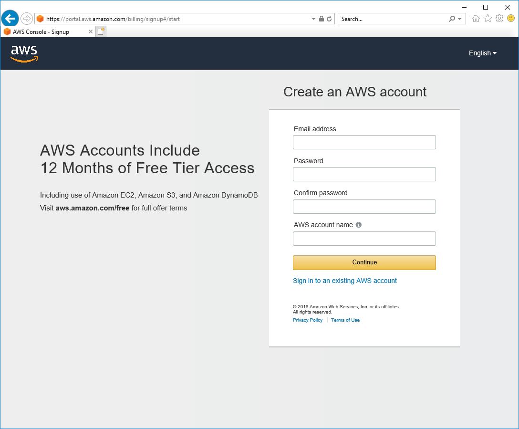Maximize the browser window

[x=486, y=7]
